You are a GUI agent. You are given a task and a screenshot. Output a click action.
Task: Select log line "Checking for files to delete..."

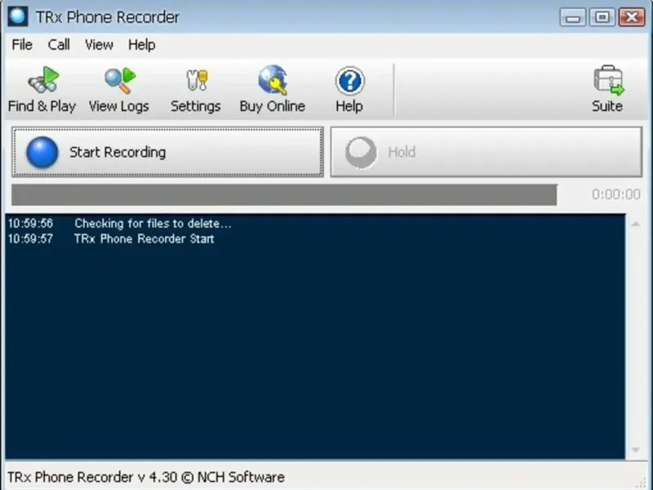(x=153, y=223)
